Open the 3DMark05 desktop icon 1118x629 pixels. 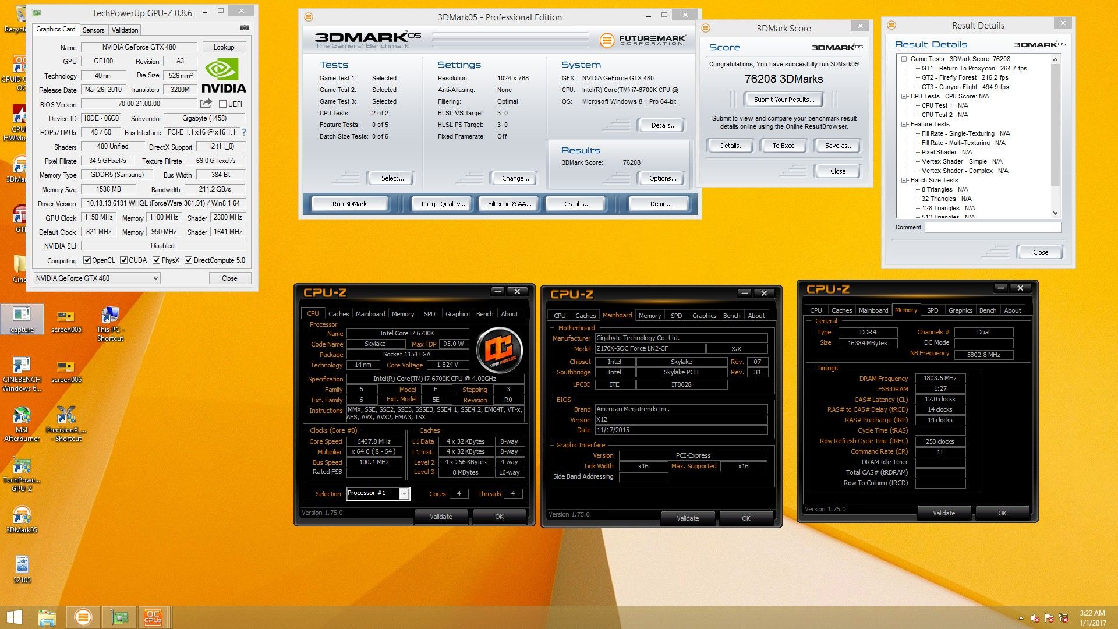coord(22,520)
